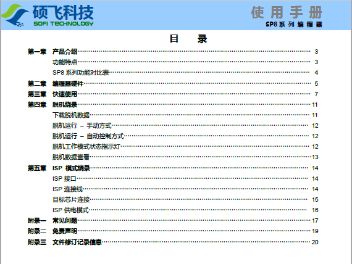Viewport: 352px width, 264px height.
Task: Open SP8 系列功能对比表 entry
Action: click(185, 72)
